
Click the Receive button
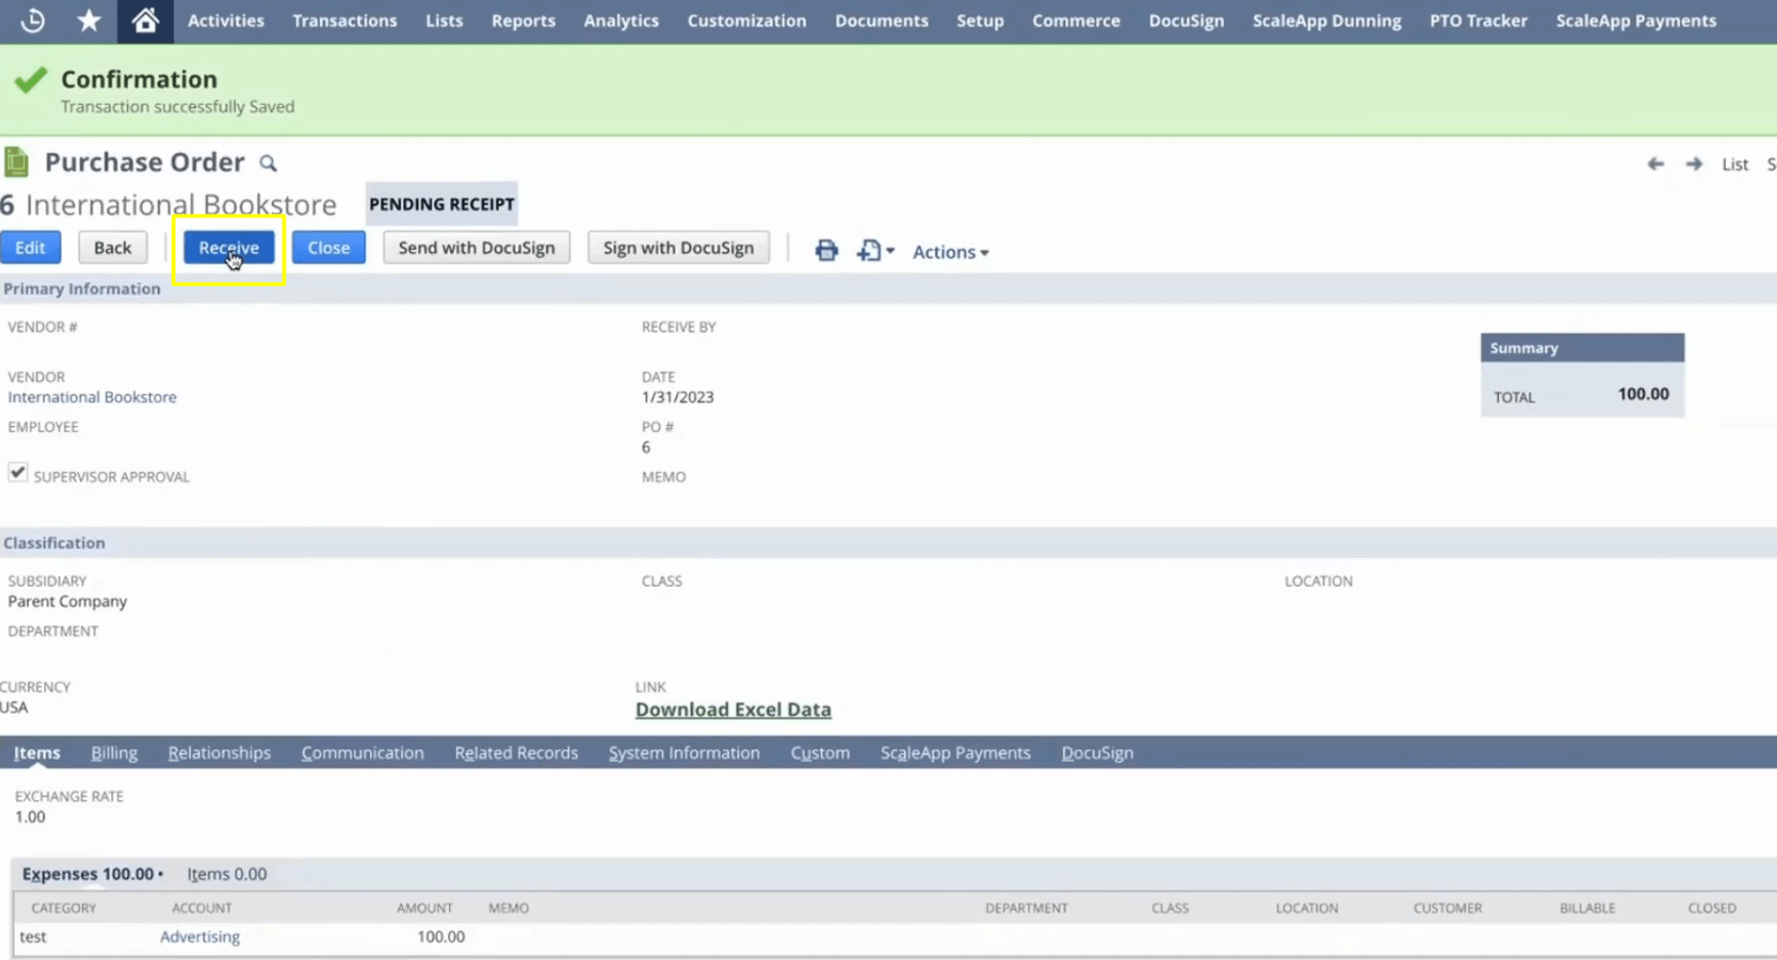point(228,247)
